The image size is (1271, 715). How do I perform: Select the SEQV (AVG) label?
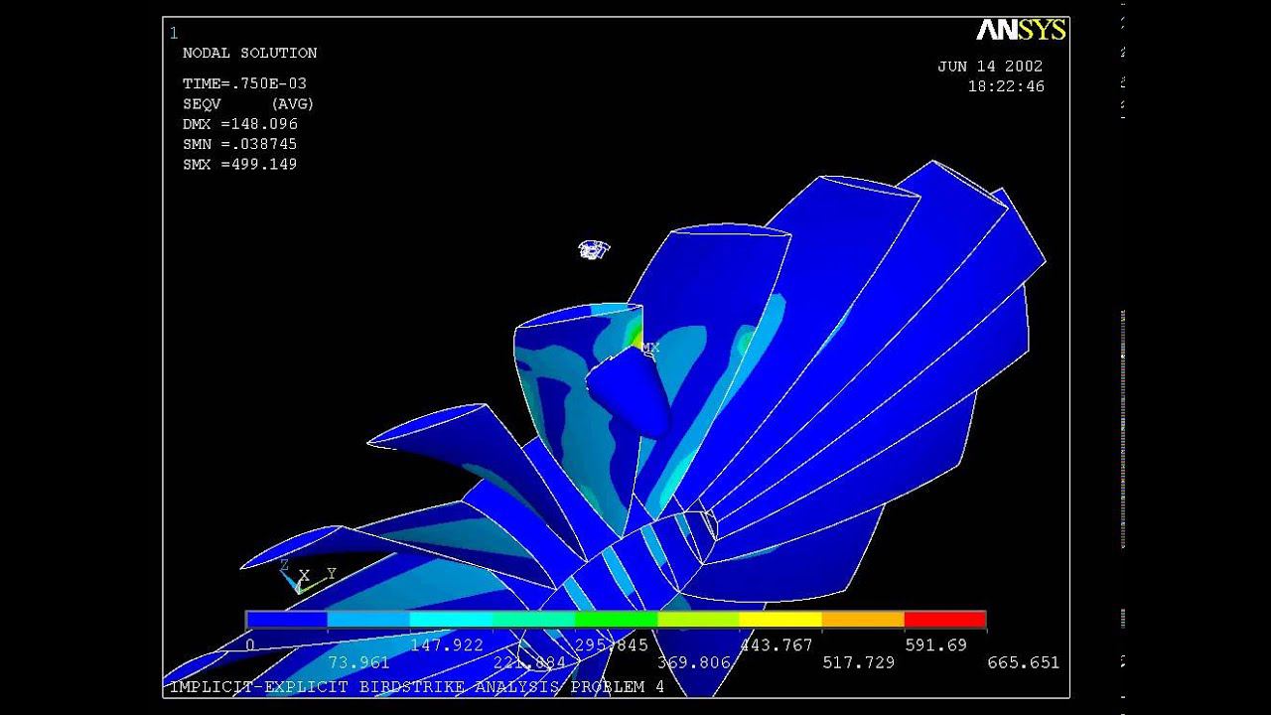(x=248, y=104)
